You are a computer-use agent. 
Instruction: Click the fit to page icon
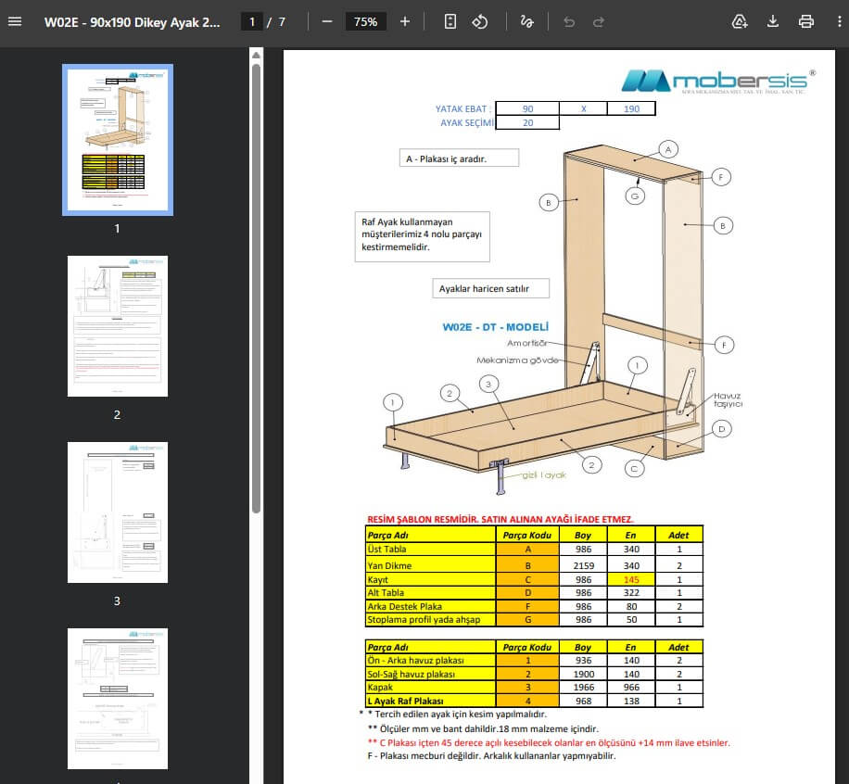point(450,21)
